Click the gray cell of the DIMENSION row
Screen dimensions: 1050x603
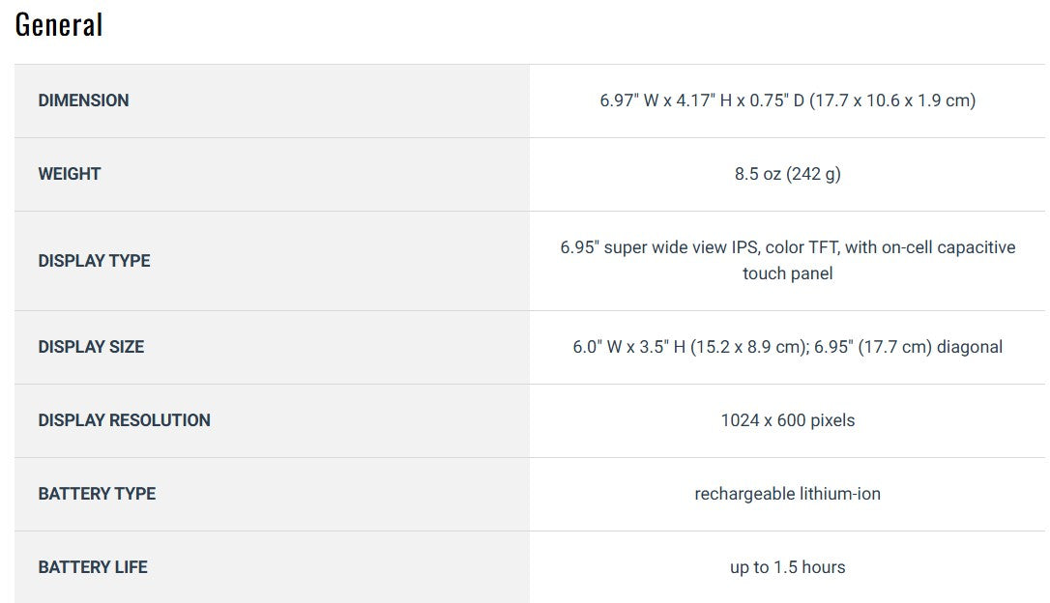(272, 101)
